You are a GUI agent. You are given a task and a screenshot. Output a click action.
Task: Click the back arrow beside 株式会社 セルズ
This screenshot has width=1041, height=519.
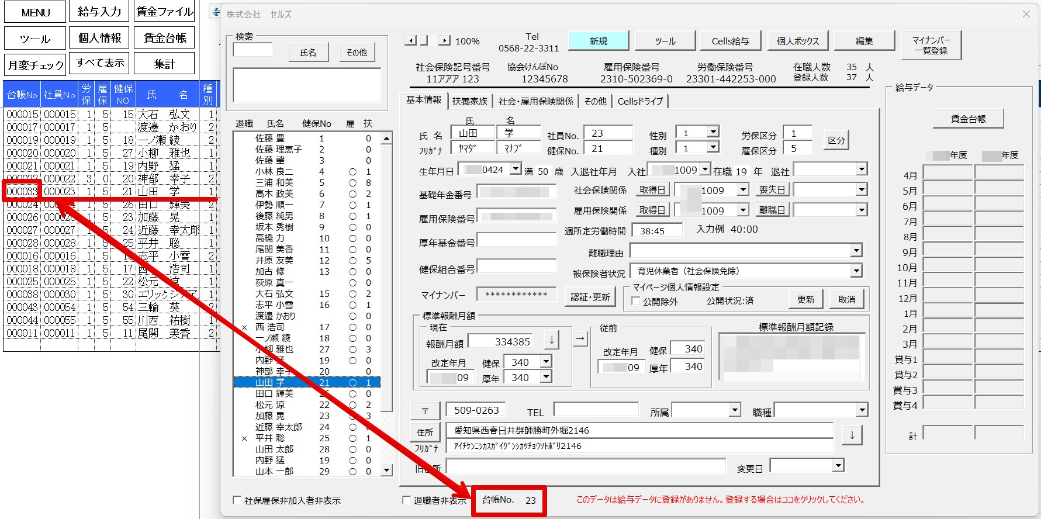[216, 12]
